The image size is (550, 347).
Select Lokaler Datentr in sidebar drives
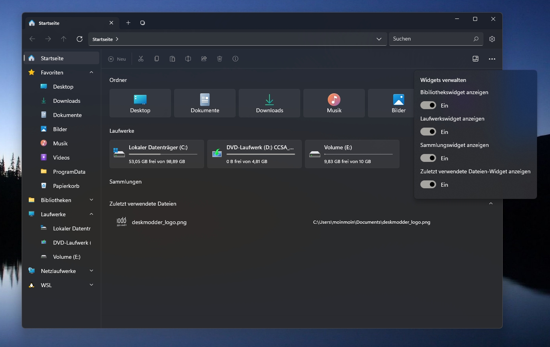click(x=61, y=228)
